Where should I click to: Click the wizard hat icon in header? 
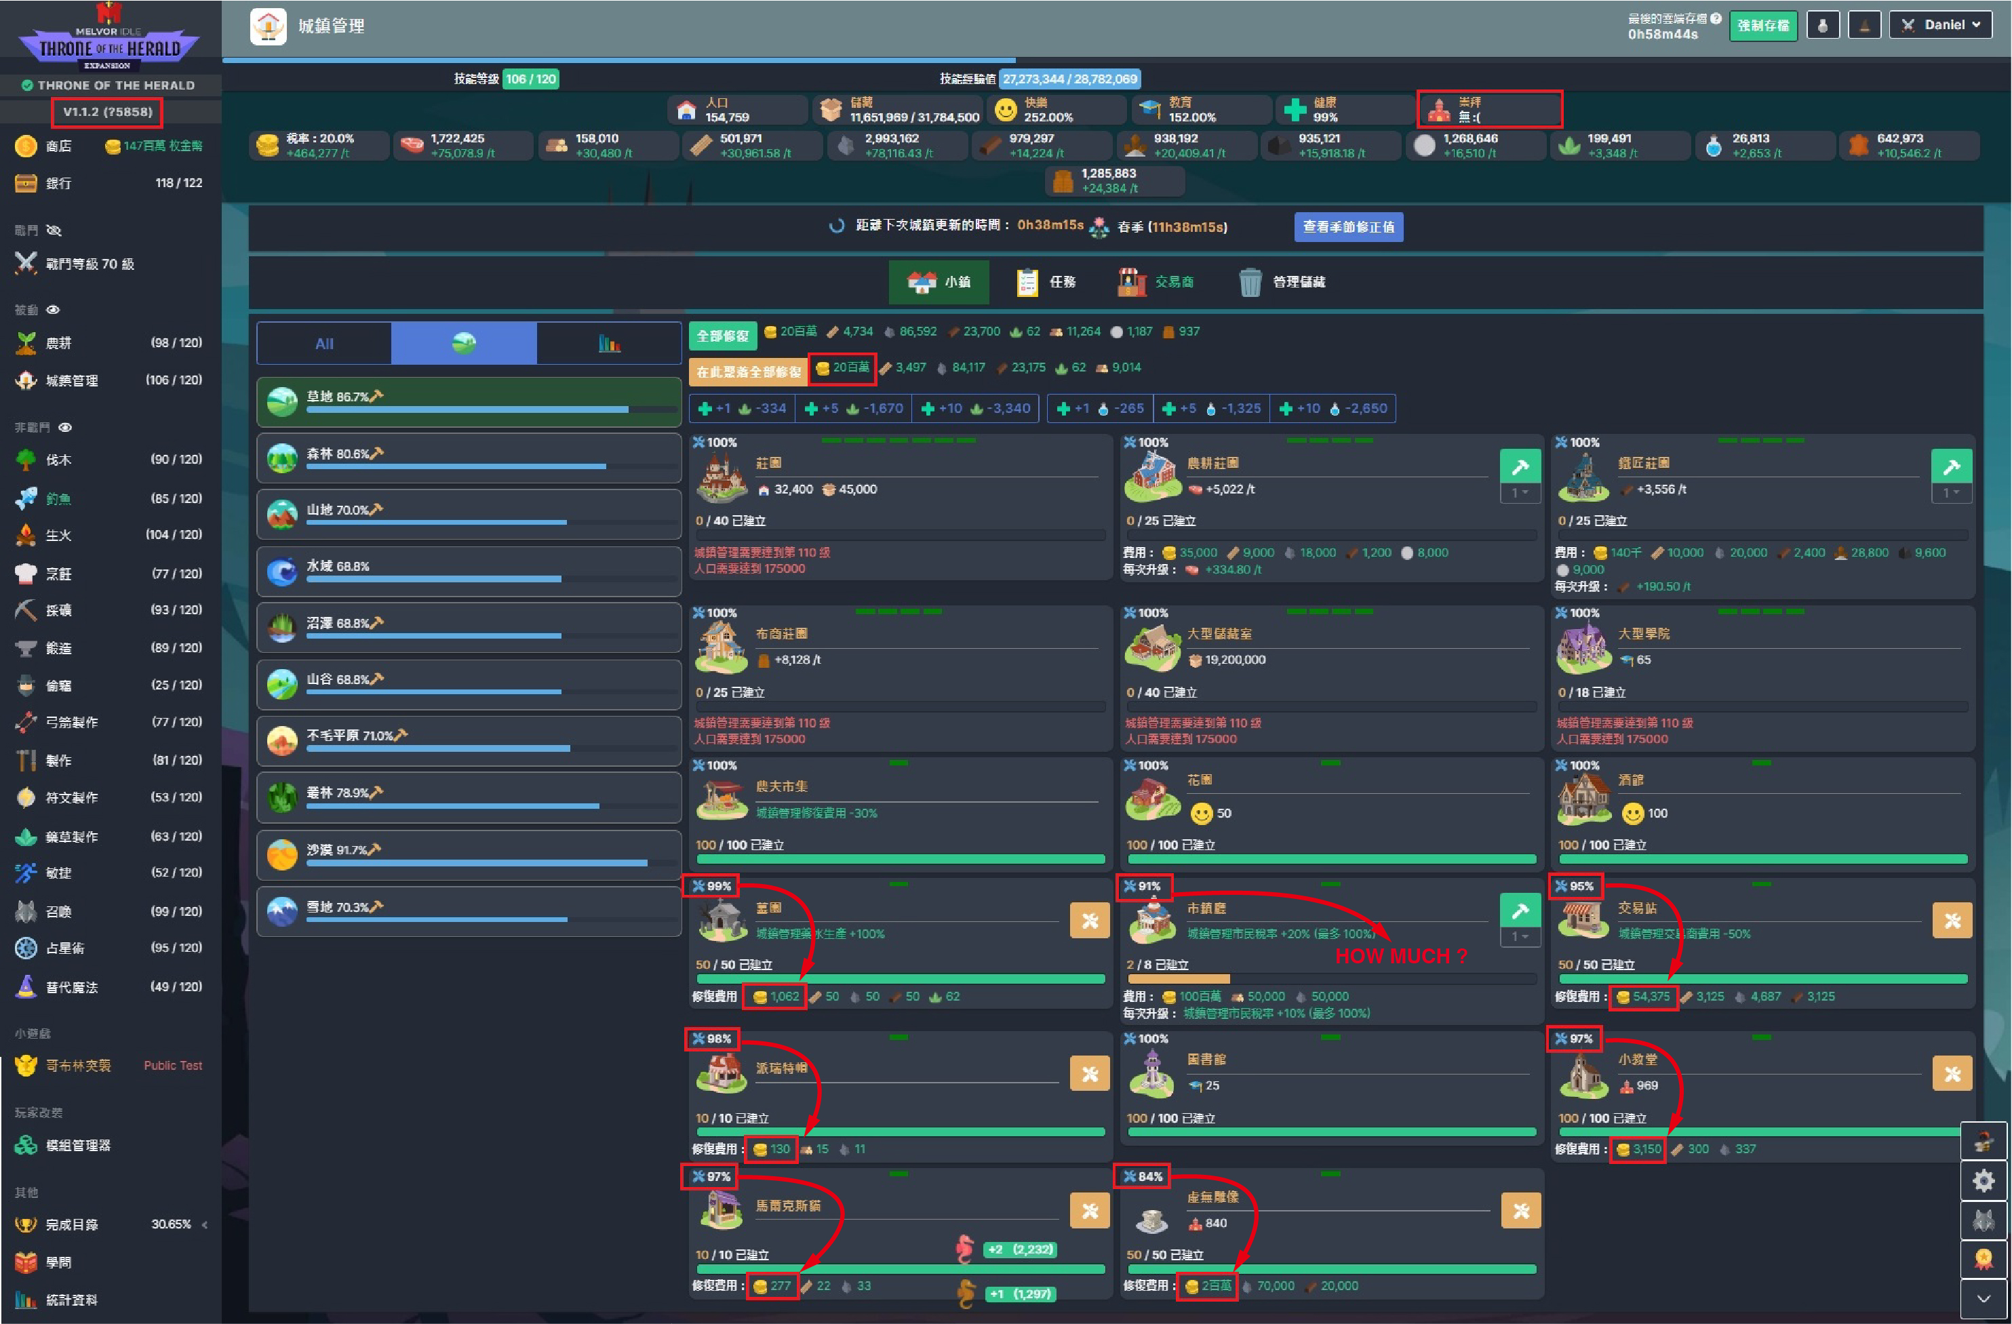[1864, 25]
